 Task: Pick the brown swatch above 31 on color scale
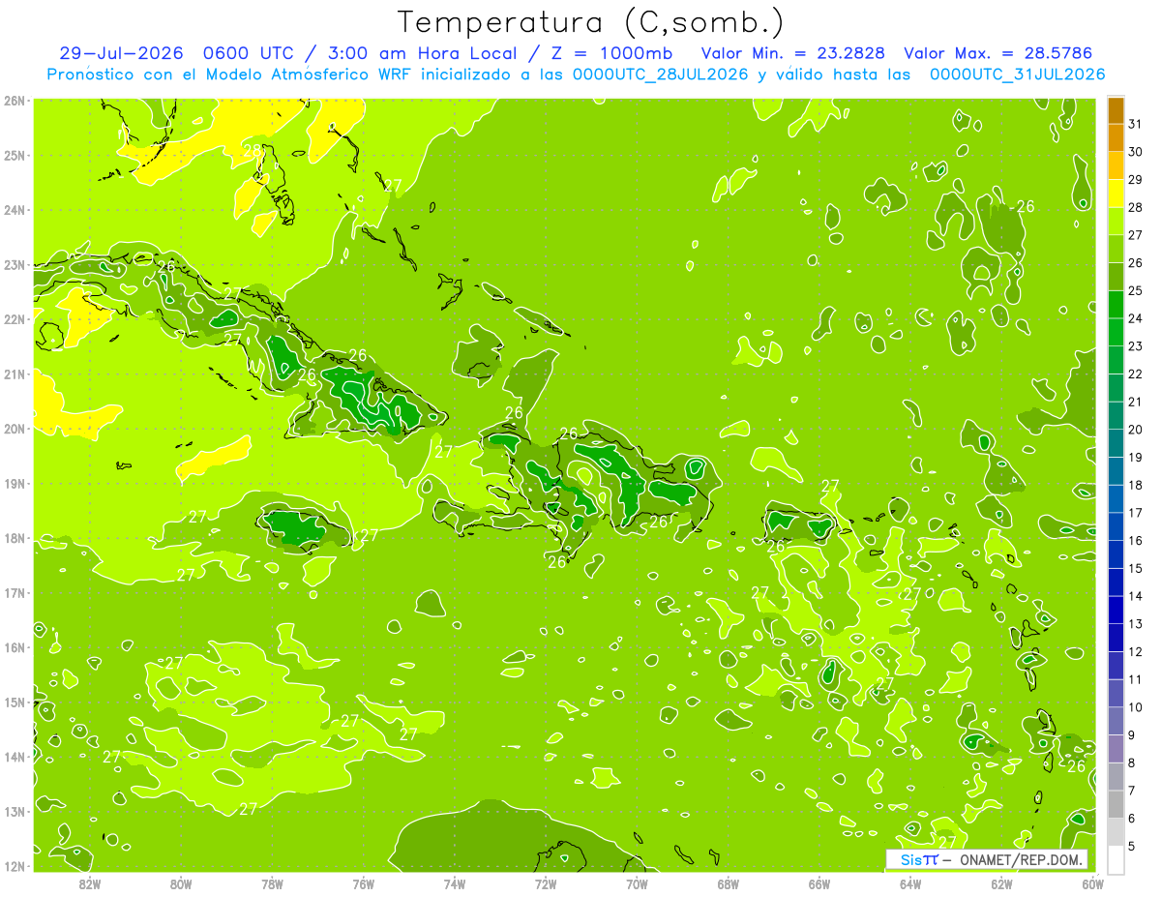[1116, 111]
